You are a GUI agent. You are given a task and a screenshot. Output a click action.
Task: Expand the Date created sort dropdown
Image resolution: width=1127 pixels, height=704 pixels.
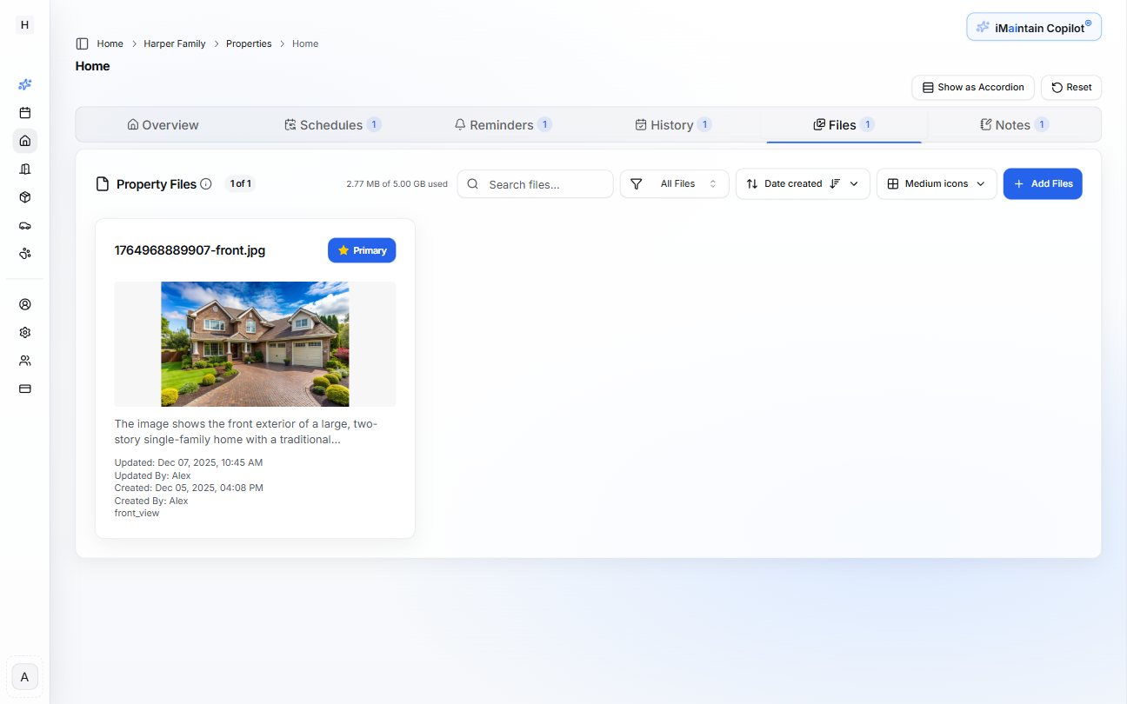(854, 184)
